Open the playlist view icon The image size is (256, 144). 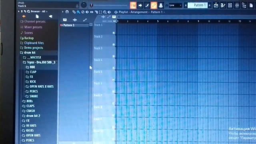[216, 5]
